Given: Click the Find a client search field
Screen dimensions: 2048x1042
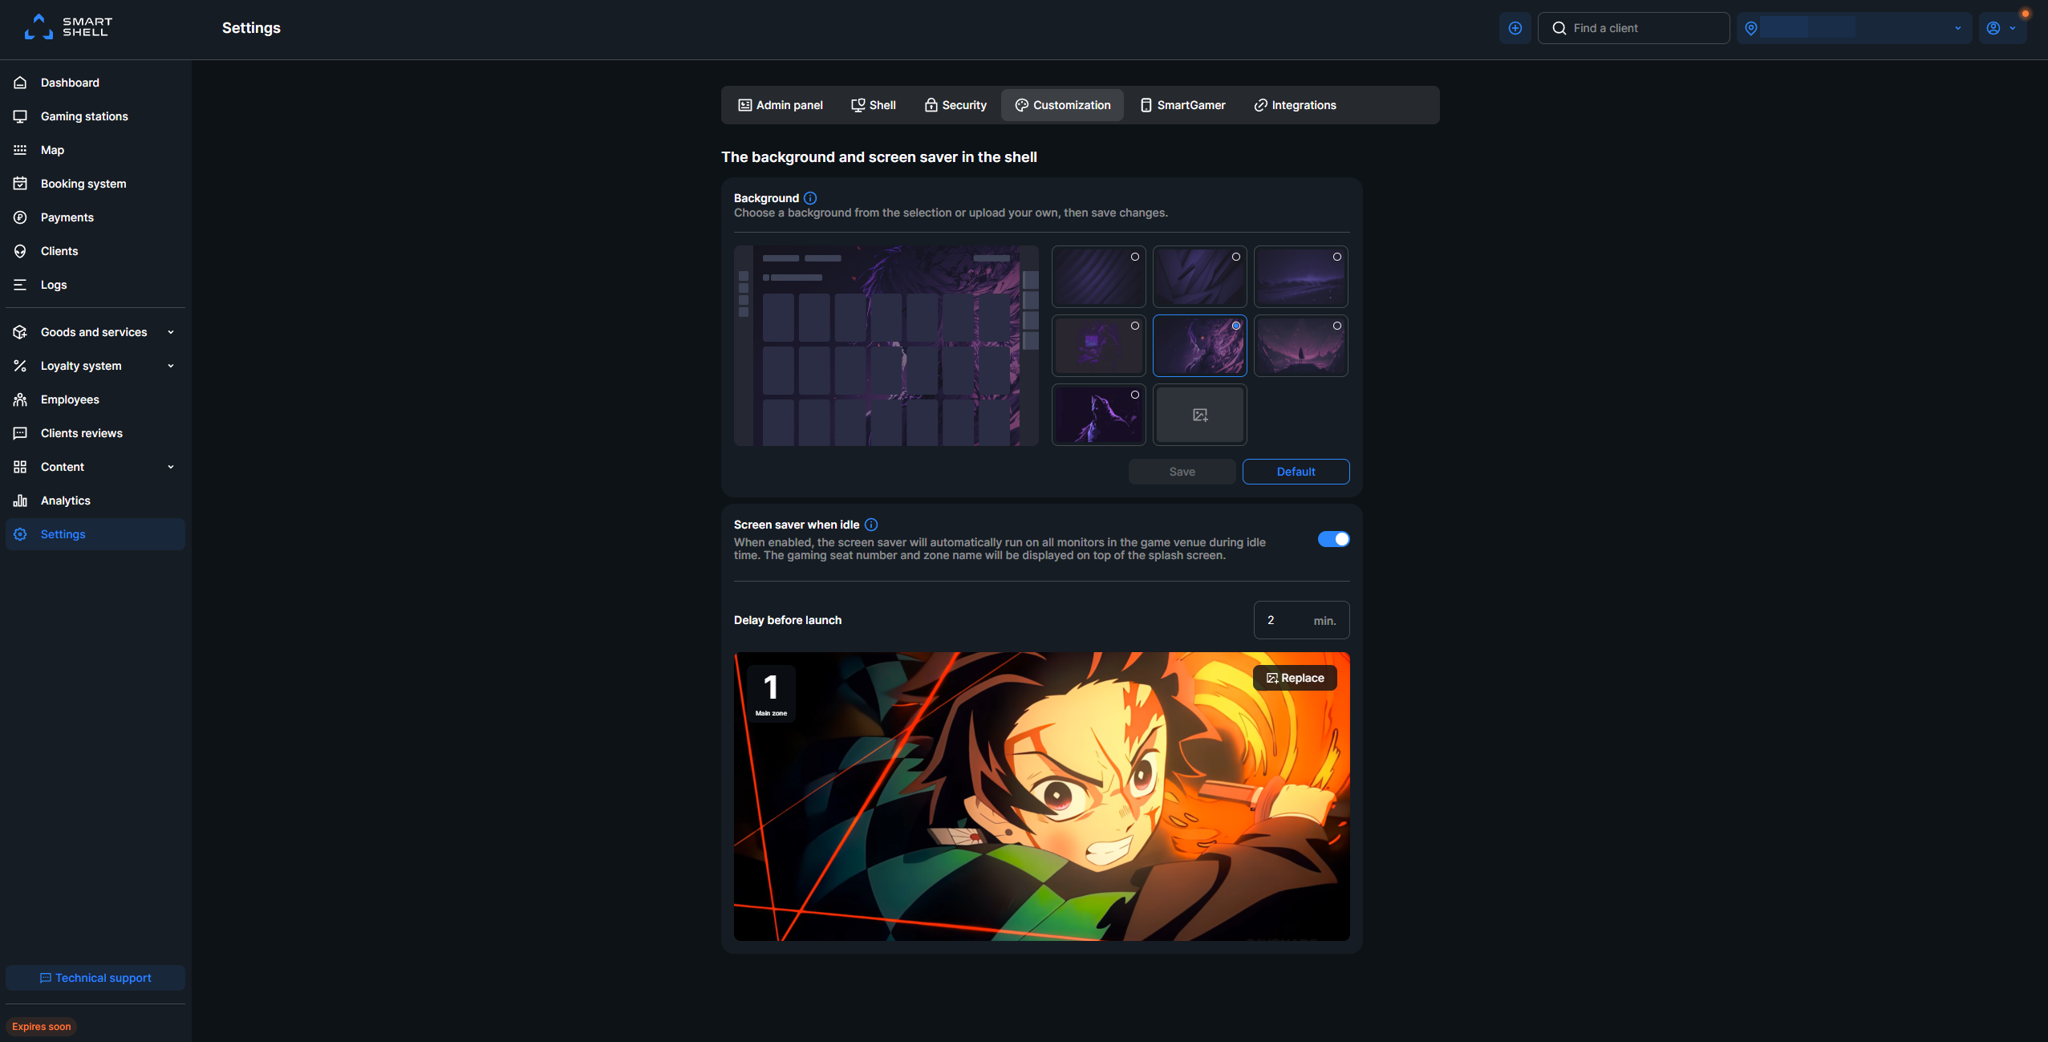Looking at the screenshot, I should click(1633, 28).
